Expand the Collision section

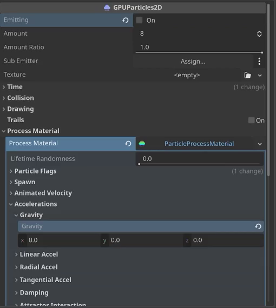pos(4,98)
